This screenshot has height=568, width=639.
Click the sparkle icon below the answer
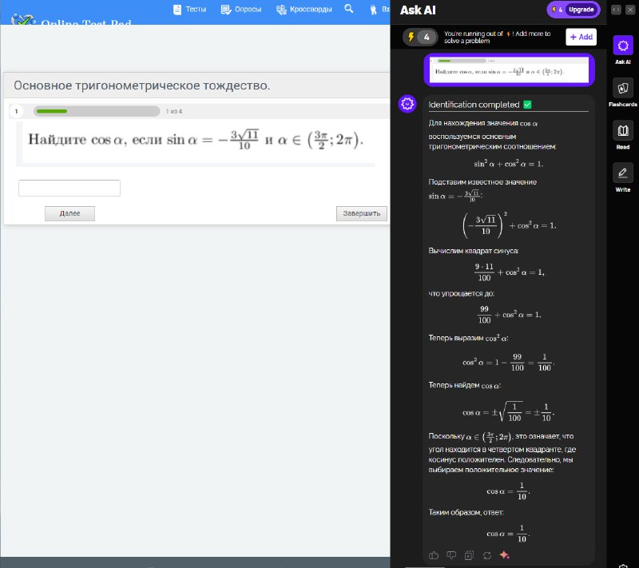tap(504, 555)
